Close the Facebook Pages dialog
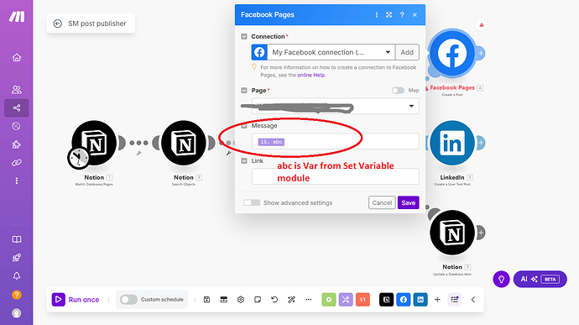Screen dimensions: 579x325 415,15
